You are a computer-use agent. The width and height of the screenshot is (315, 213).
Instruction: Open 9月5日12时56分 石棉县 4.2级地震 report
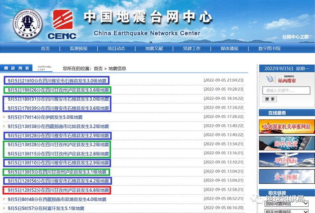pos(58,181)
